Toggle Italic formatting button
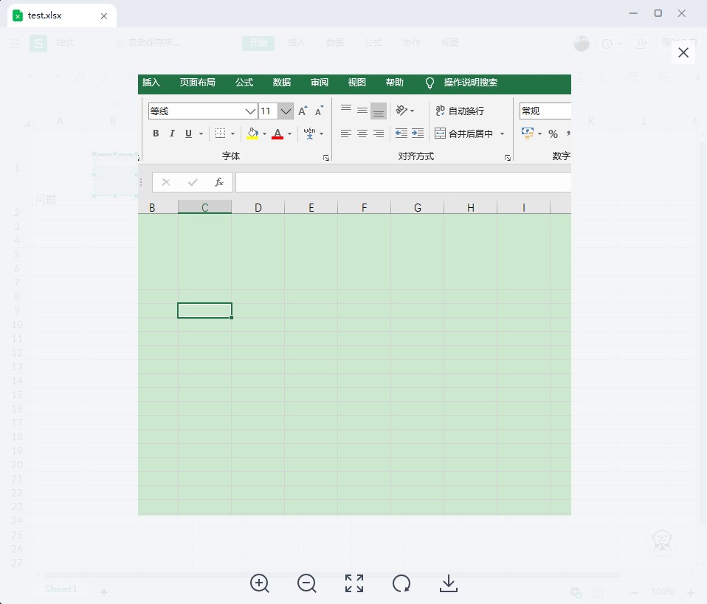707x604 pixels. pos(172,133)
